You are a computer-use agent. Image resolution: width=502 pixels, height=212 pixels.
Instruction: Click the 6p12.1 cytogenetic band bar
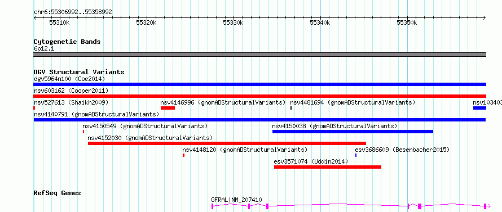coord(259,55)
